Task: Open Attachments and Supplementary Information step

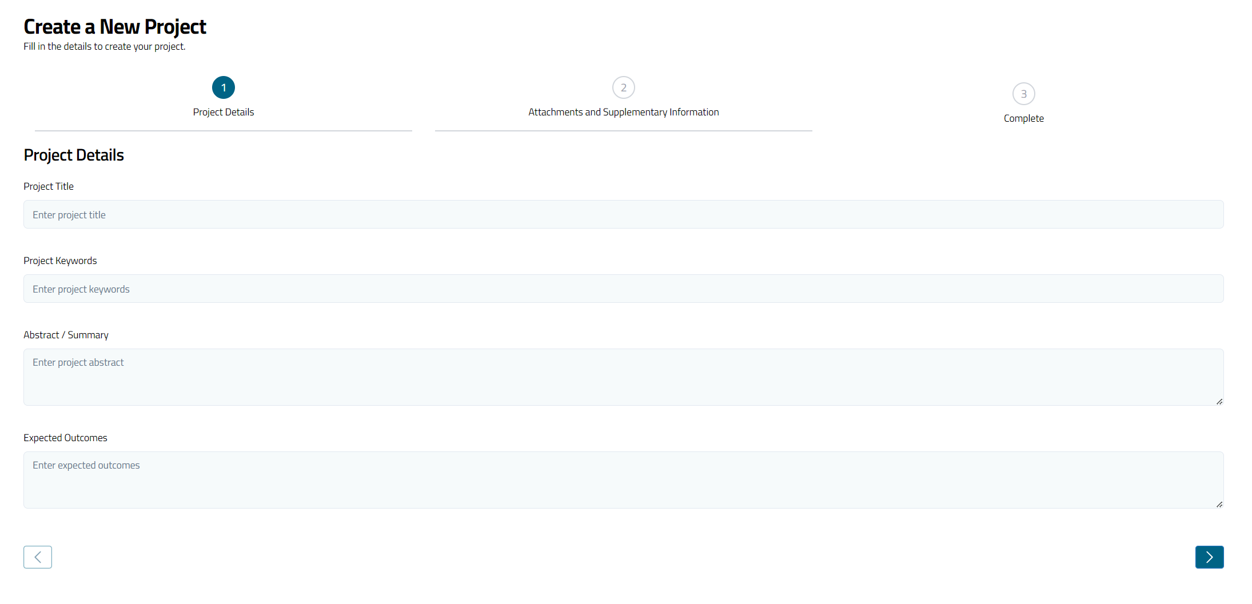Action: [x=624, y=112]
